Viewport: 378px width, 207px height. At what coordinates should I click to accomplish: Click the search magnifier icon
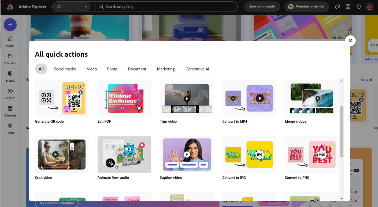coord(102,7)
